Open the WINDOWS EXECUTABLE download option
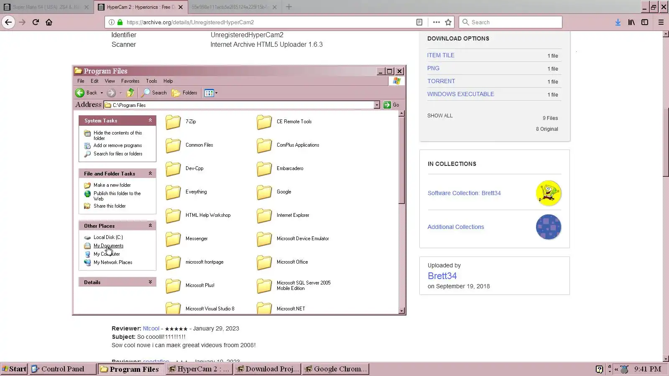The image size is (669, 376). (461, 94)
